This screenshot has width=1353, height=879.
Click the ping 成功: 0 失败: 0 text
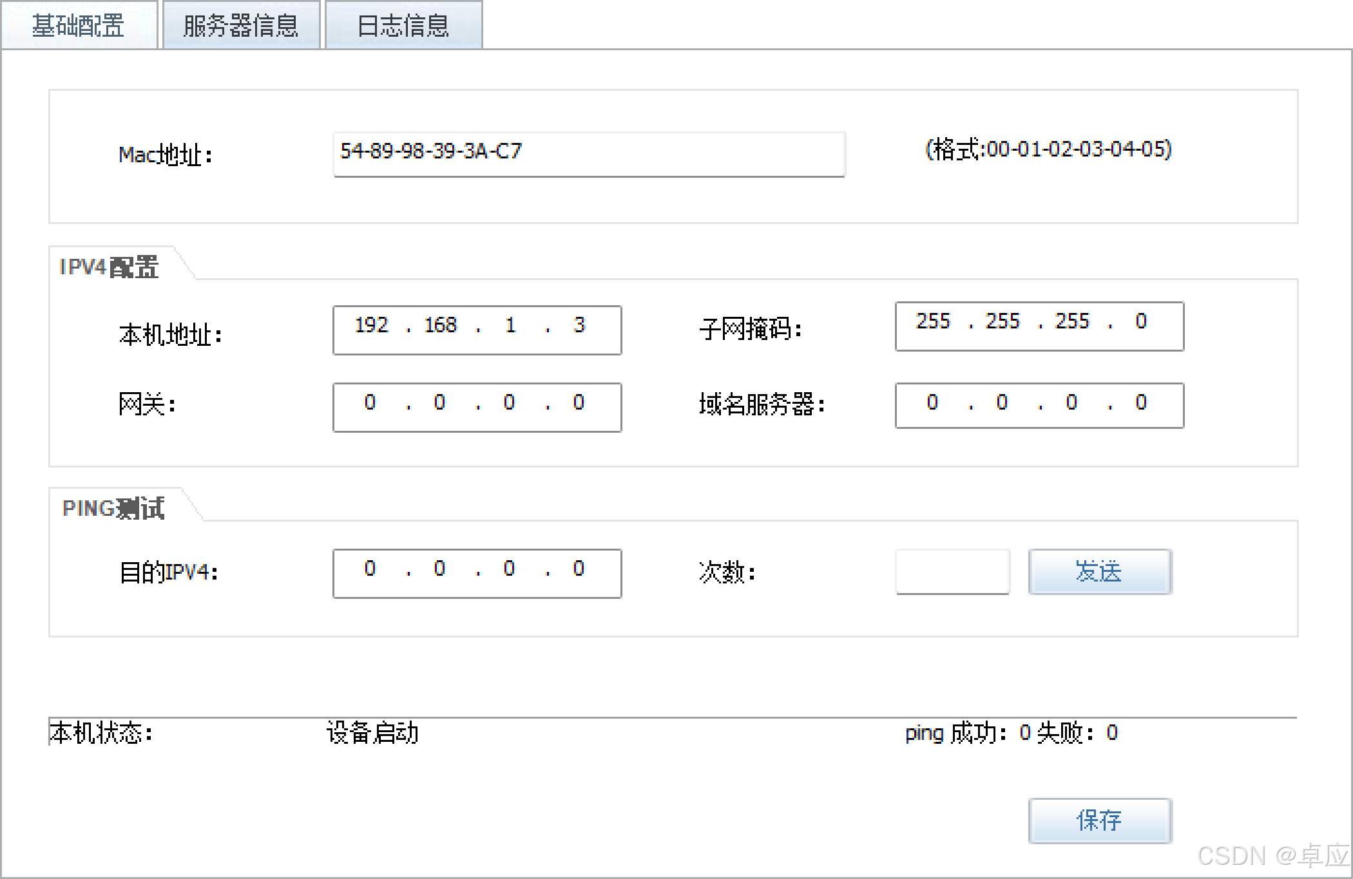pyautogui.click(x=1011, y=733)
